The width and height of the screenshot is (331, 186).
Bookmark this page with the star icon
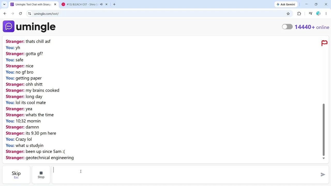[288, 14]
